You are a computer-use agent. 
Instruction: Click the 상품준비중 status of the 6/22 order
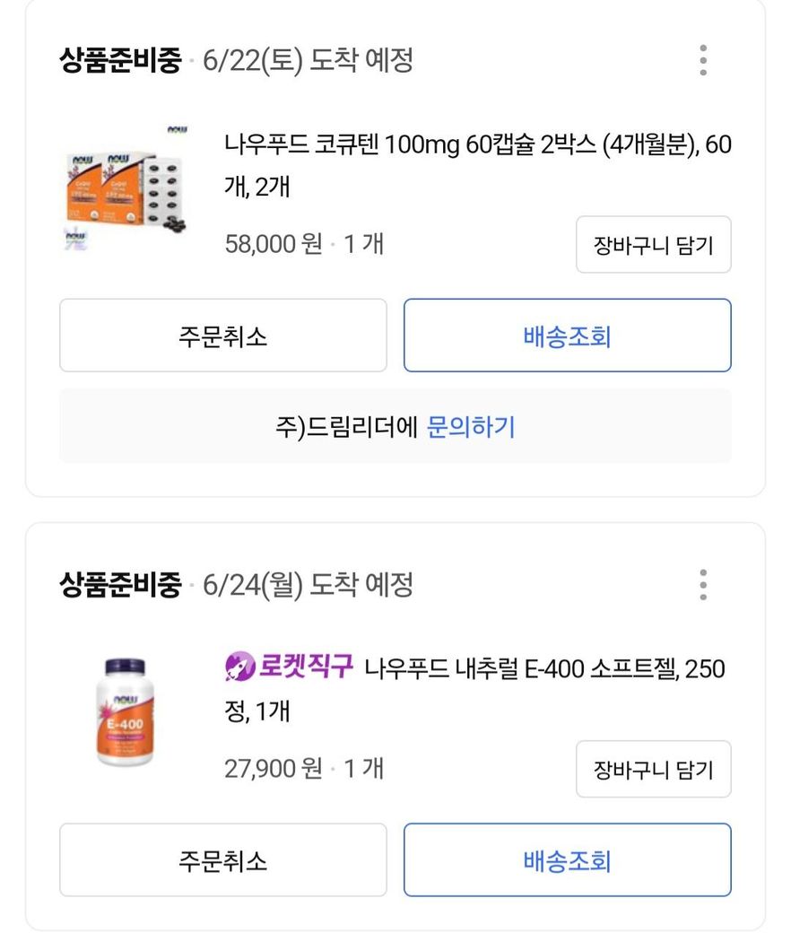(x=120, y=61)
